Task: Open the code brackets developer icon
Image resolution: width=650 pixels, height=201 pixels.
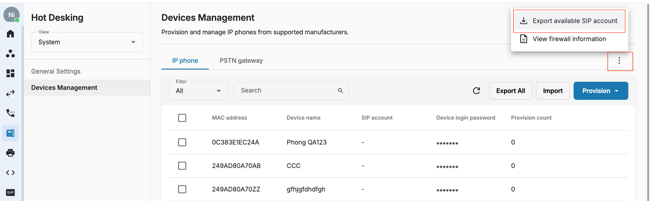Action: coord(10,173)
